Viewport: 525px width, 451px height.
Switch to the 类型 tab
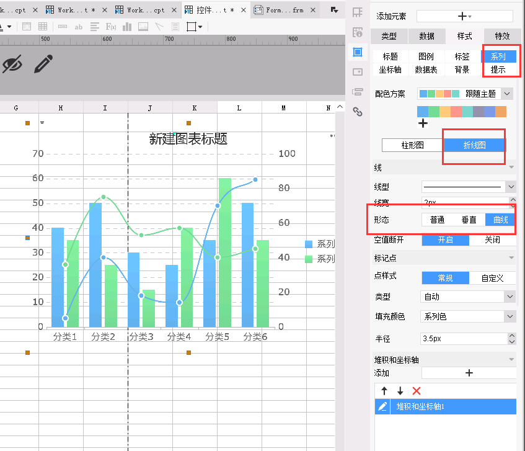389,36
